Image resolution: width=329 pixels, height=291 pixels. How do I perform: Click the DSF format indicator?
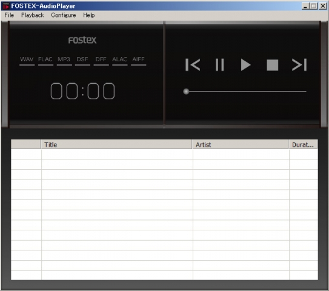point(82,61)
